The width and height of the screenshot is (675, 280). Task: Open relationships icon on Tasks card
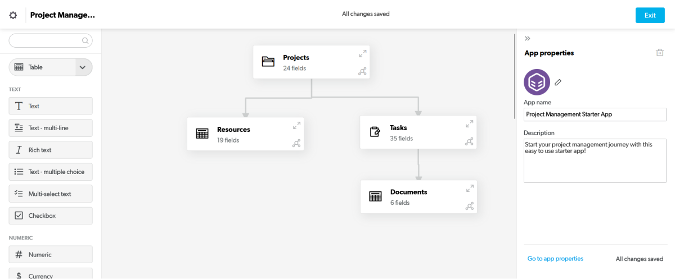pos(469,142)
